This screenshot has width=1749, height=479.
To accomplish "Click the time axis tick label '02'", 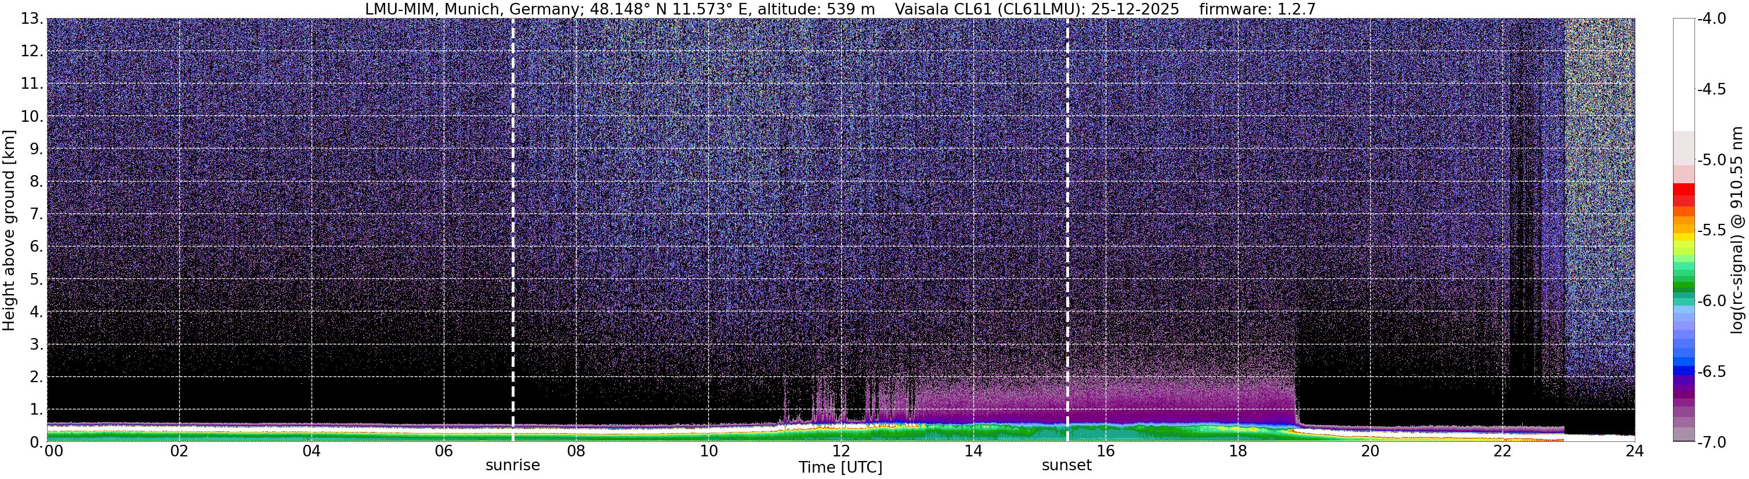I will tap(179, 451).
